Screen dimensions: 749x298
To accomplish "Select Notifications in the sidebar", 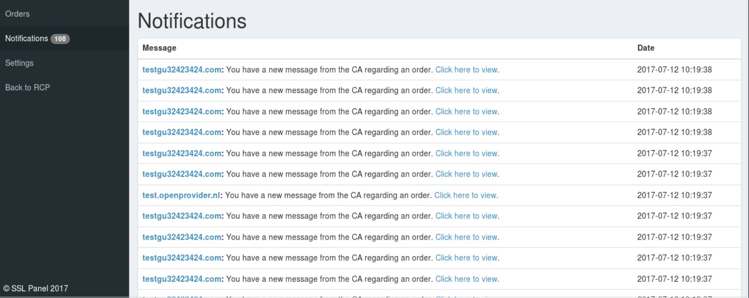I will click(x=27, y=39).
